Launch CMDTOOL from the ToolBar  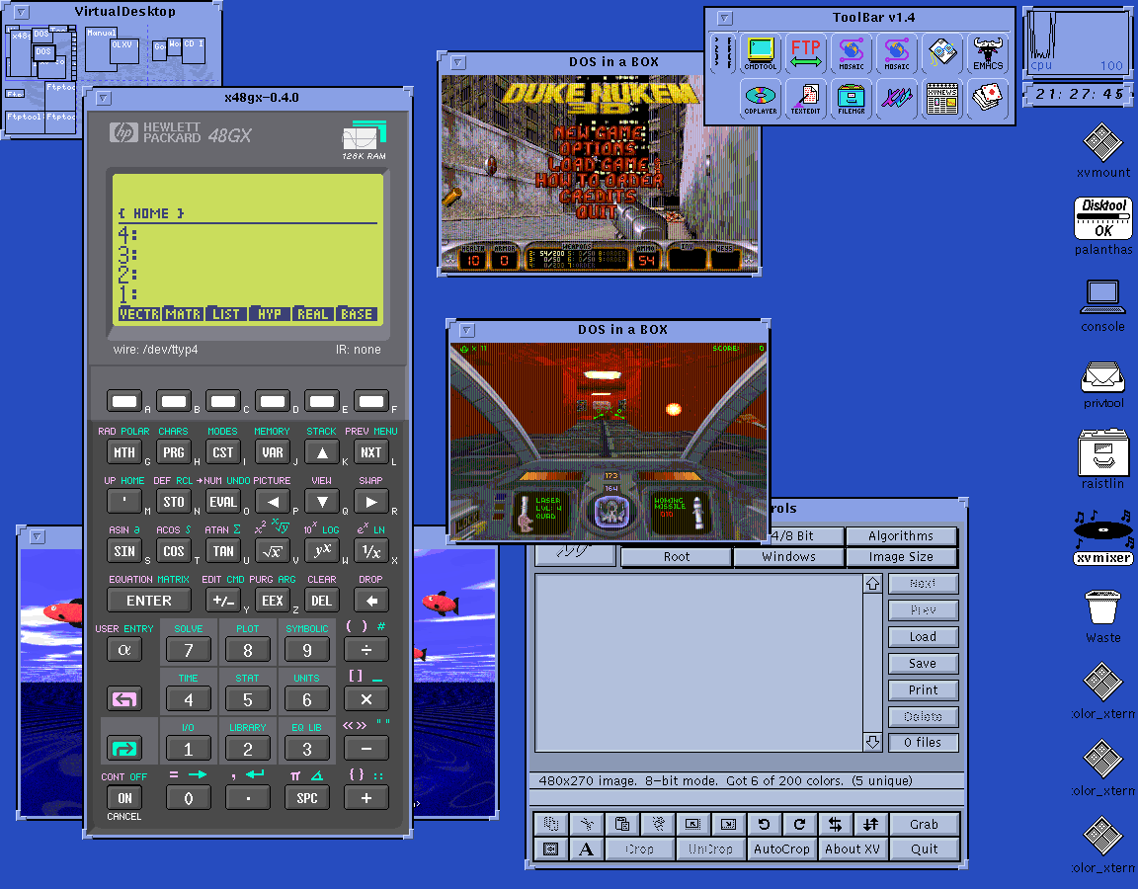760,53
